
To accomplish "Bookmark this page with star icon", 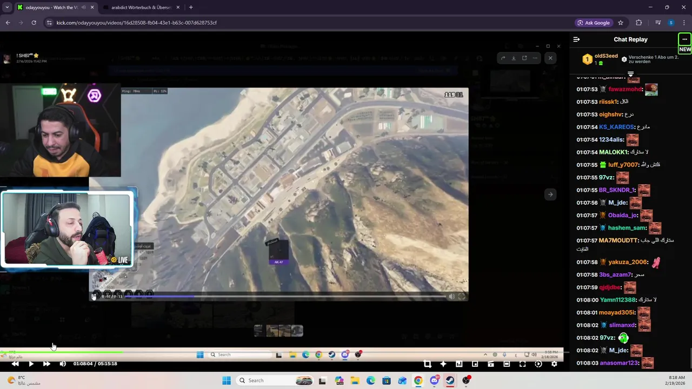I will pyautogui.click(x=621, y=23).
